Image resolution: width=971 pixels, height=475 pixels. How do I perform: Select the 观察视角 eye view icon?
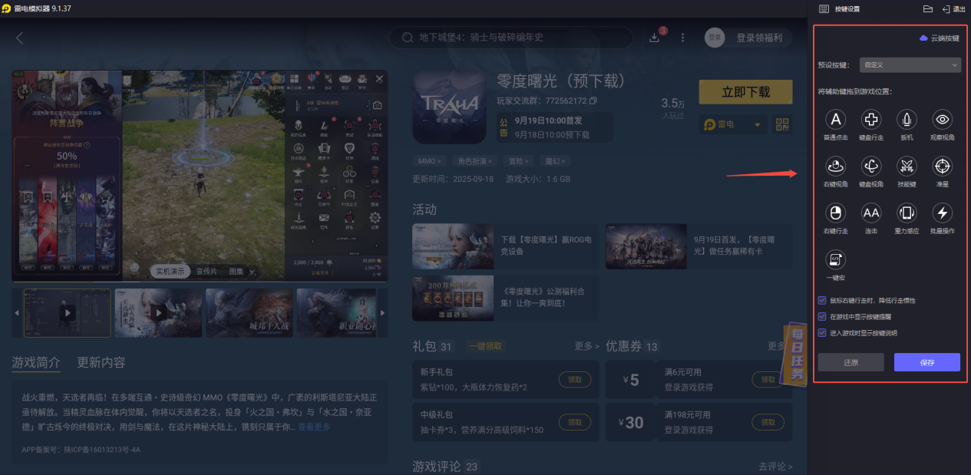[x=942, y=120]
